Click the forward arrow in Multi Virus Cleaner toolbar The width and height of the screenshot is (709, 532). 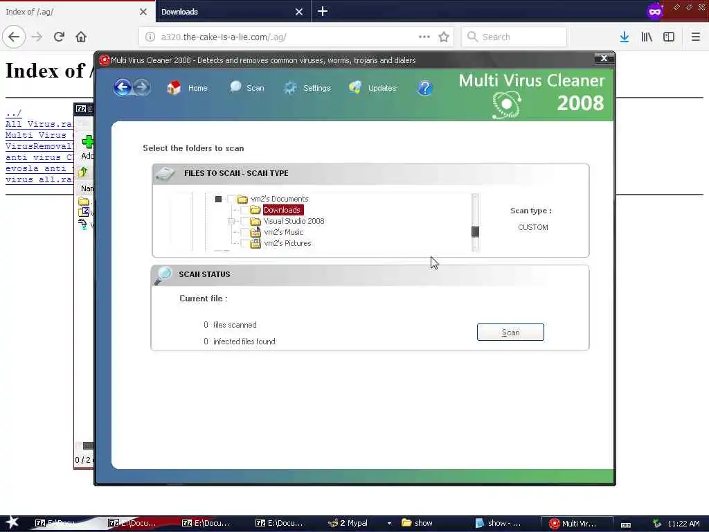click(141, 87)
